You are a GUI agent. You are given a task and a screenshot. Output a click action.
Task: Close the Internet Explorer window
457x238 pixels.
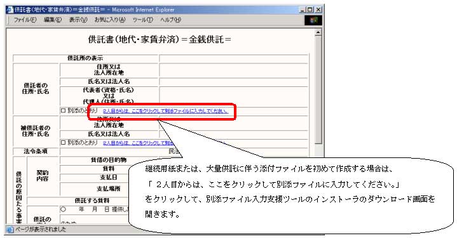pos(318,10)
